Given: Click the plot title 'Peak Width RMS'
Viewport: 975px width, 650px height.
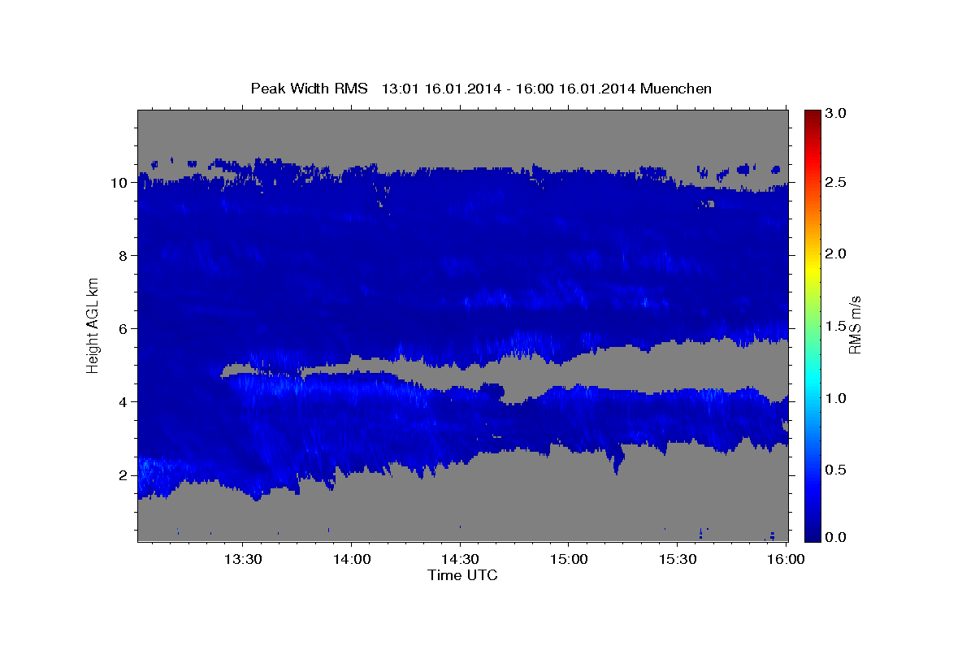Looking at the screenshot, I should [309, 88].
